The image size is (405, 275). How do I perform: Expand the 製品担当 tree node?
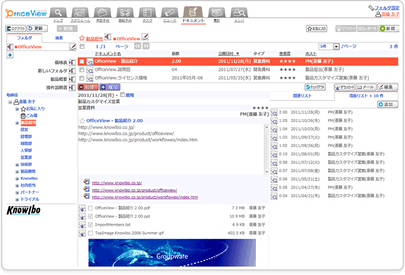(17, 123)
